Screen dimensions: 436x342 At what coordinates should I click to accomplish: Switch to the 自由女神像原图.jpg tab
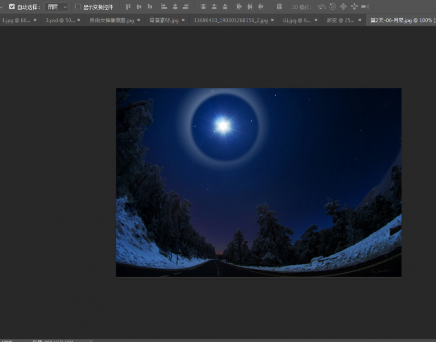click(x=112, y=20)
